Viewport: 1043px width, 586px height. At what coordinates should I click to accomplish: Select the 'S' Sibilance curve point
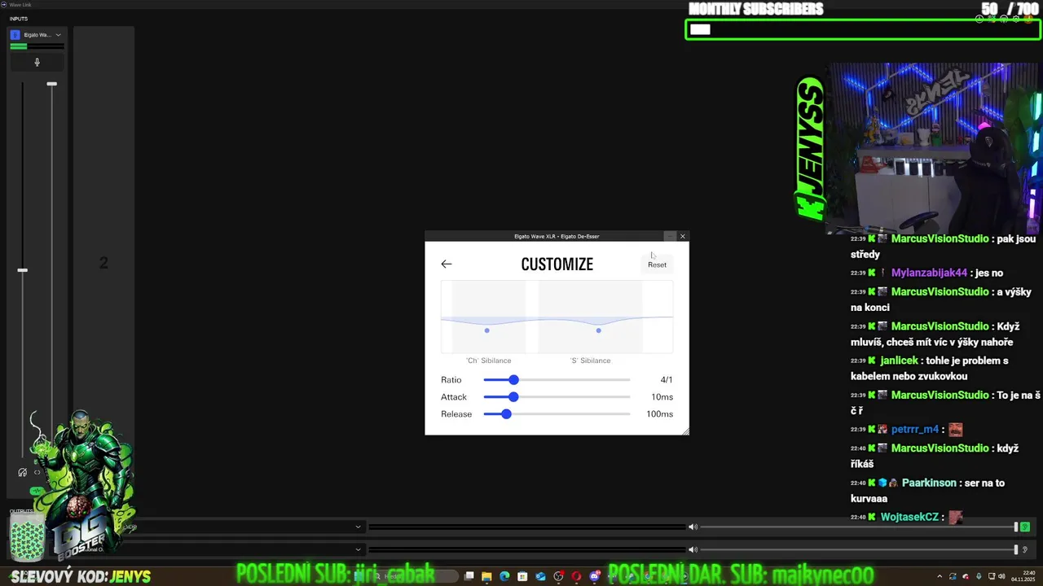coord(599,330)
